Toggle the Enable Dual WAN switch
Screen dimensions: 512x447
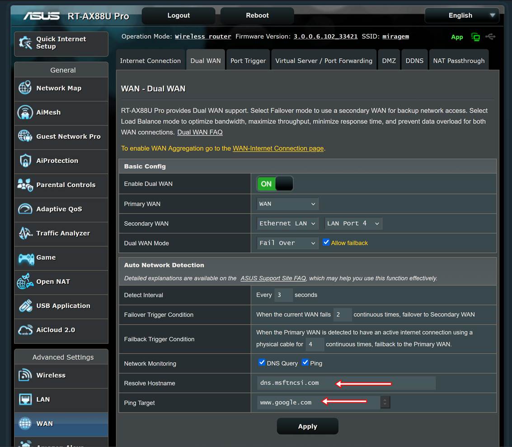pyautogui.click(x=275, y=184)
